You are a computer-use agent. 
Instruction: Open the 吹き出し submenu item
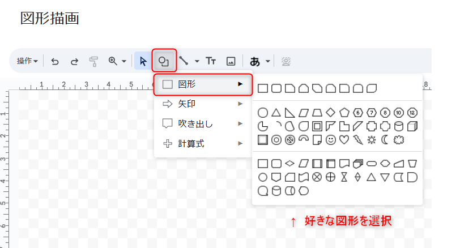tap(203, 123)
